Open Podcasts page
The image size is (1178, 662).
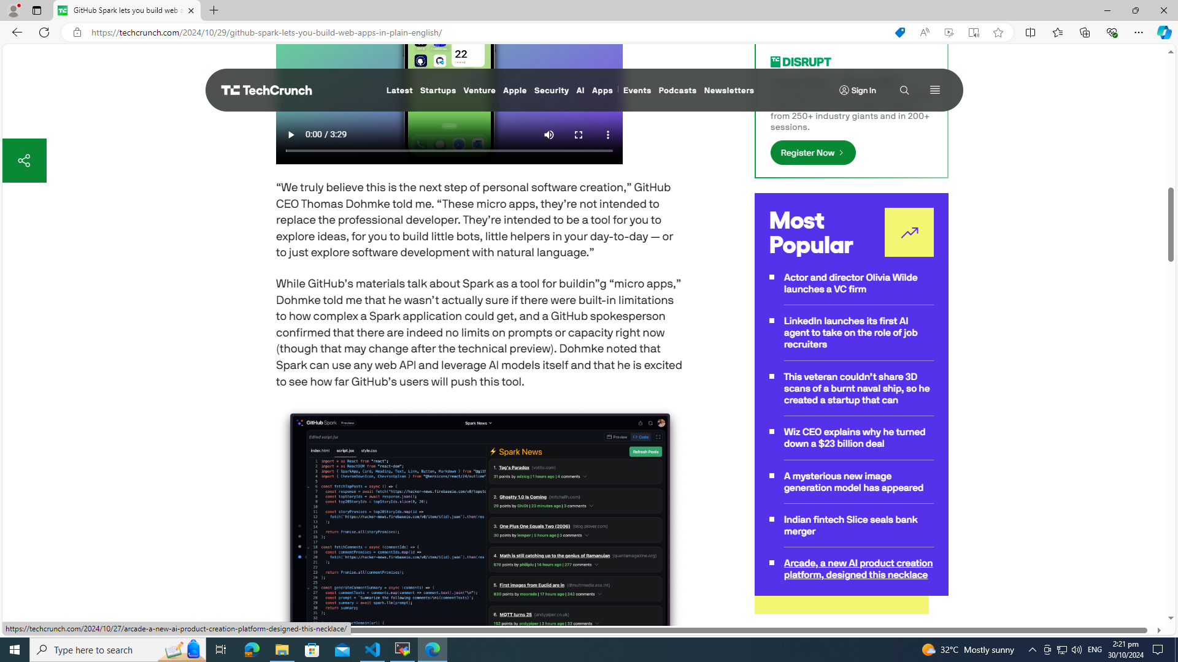pos(677,91)
